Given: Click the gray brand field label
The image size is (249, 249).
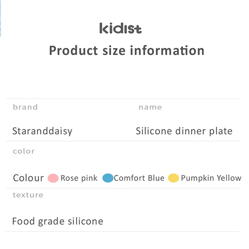Looking at the screenshot, I should (x=25, y=107).
